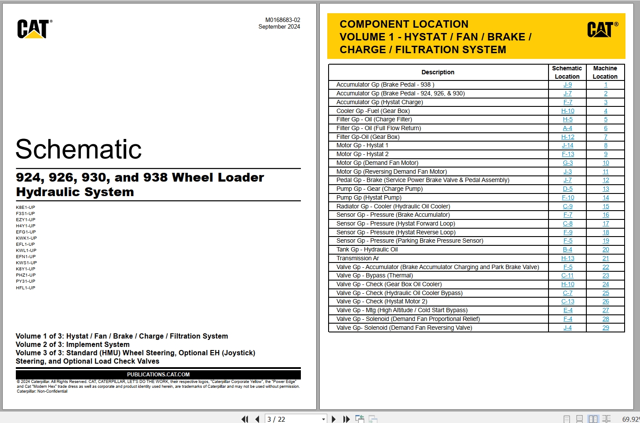This screenshot has width=640, height=423.
Task: Click the PUBLICATIONS.CAT.COM text bar
Action: [x=158, y=375]
